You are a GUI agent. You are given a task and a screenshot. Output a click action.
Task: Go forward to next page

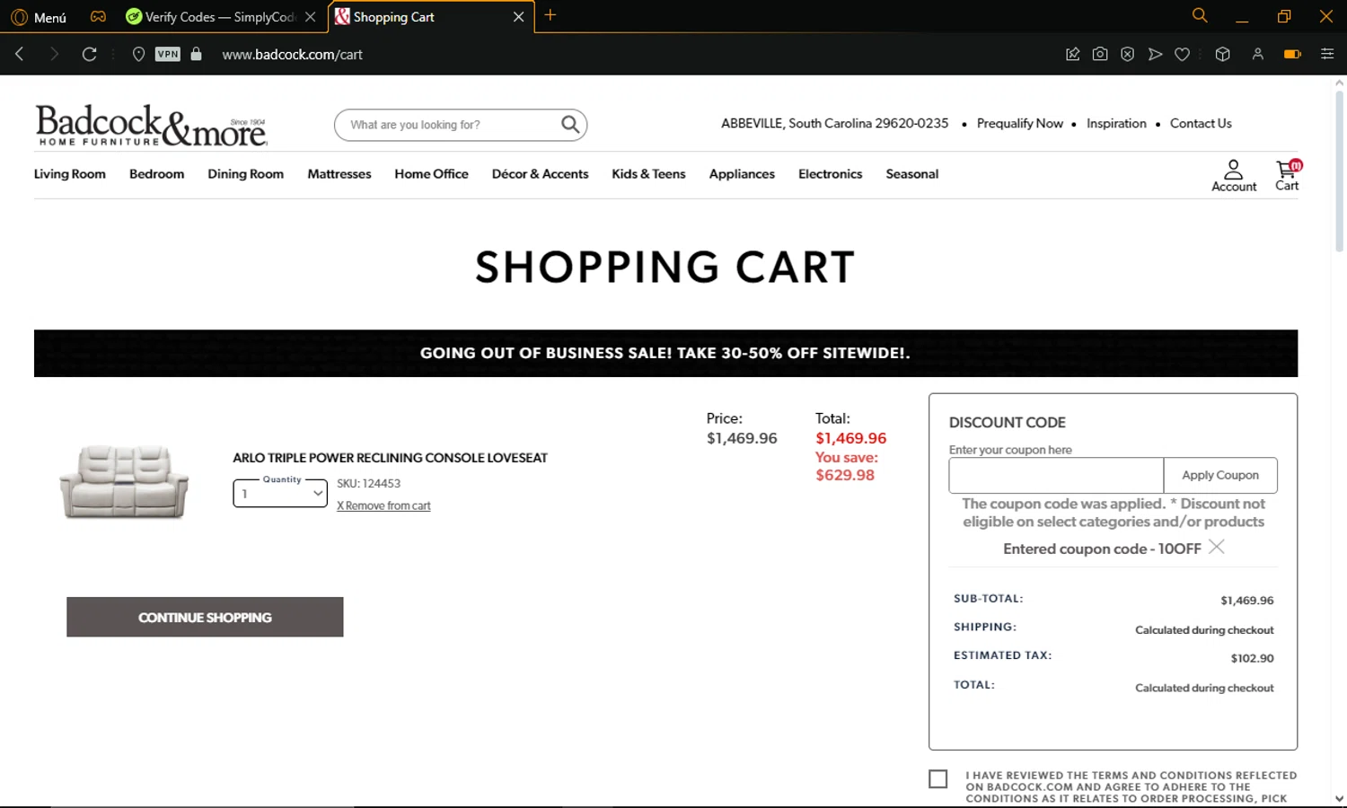(54, 54)
